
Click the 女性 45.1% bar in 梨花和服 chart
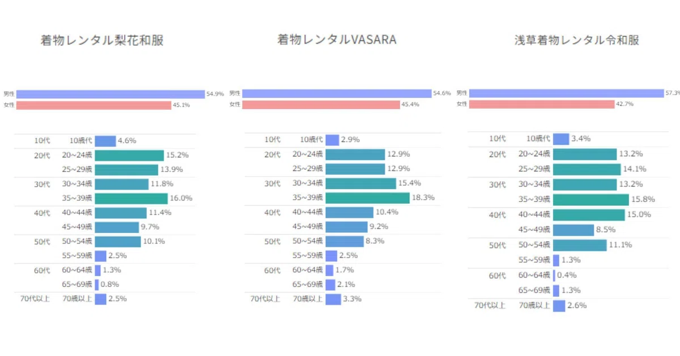(x=93, y=105)
